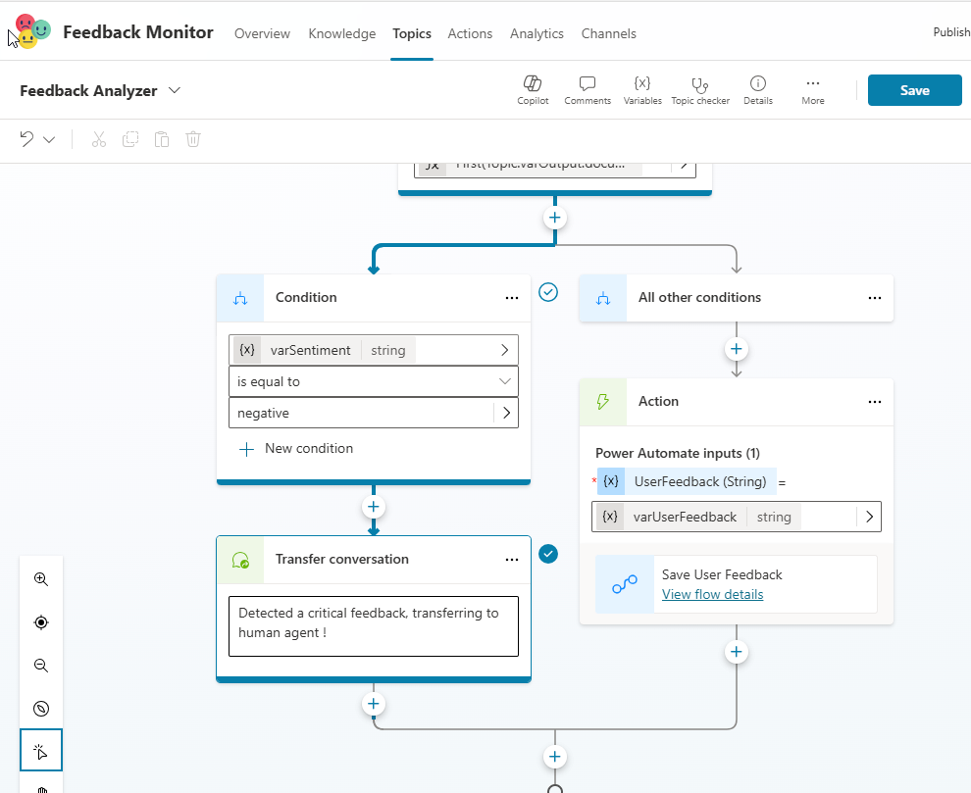Save the topic with Save button
The width and height of the screenshot is (971, 793).
(x=914, y=90)
